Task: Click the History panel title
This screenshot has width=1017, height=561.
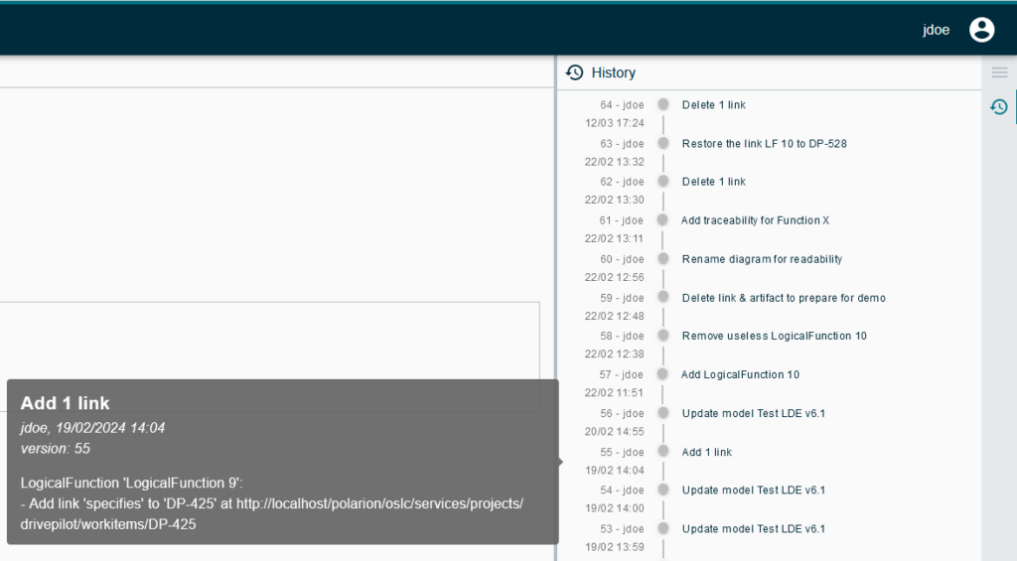Action: click(613, 72)
